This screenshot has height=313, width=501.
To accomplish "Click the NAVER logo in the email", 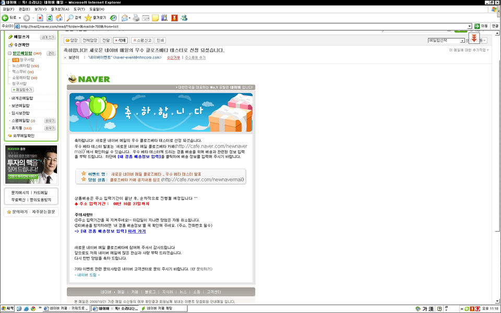I will (x=89, y=79).
